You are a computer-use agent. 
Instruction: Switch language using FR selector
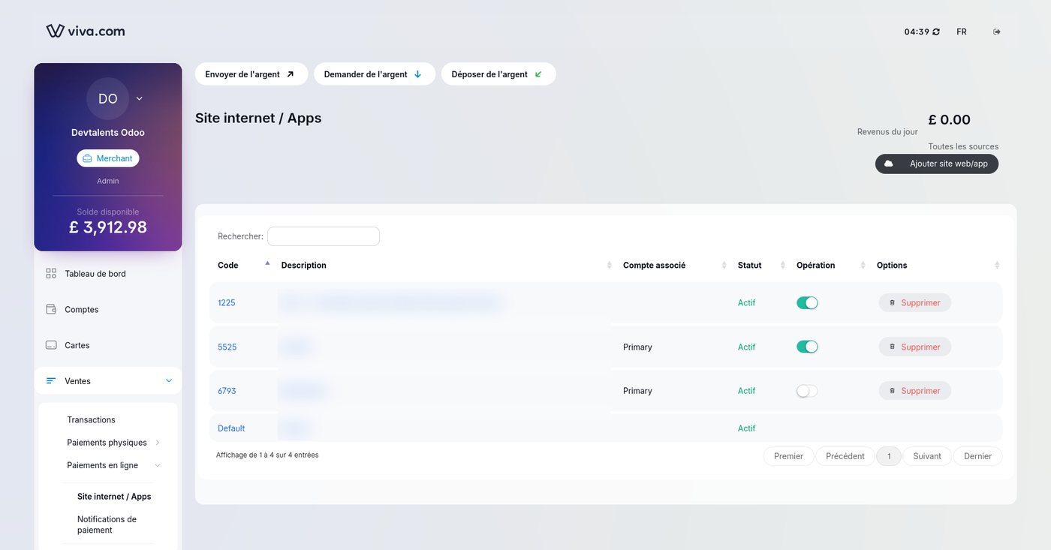[962, 32]
